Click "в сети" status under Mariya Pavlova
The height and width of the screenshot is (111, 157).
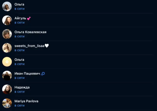[x=19, y=106]
